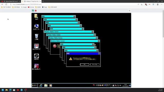Viewport: 164px width, 92px height.
Task: Go back in the browser
Action: pos(2,4)
